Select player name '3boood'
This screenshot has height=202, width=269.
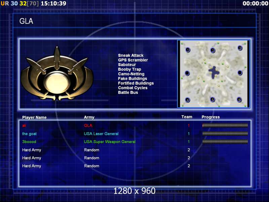click(x=29, y=142)
